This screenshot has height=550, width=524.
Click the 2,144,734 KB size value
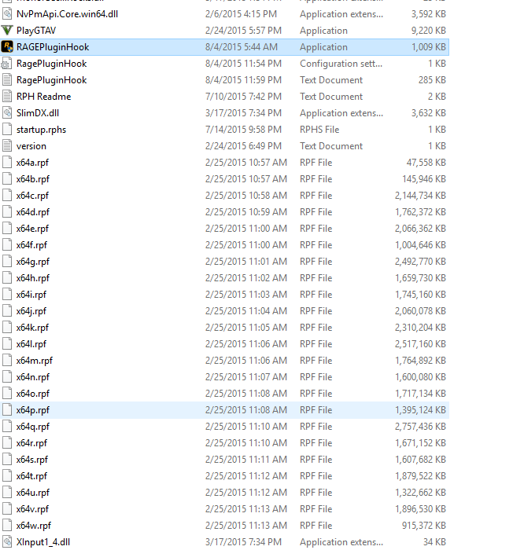pyautogui.click(x=420, y=196)
